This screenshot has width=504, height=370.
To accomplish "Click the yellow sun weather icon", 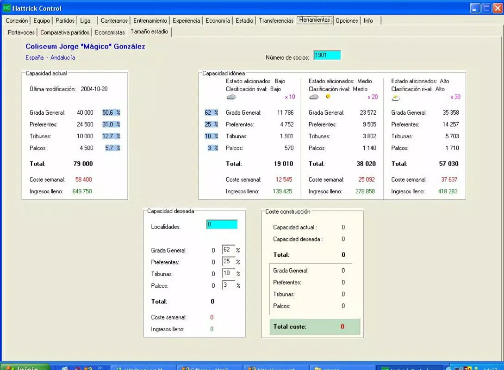I will 328,96.
